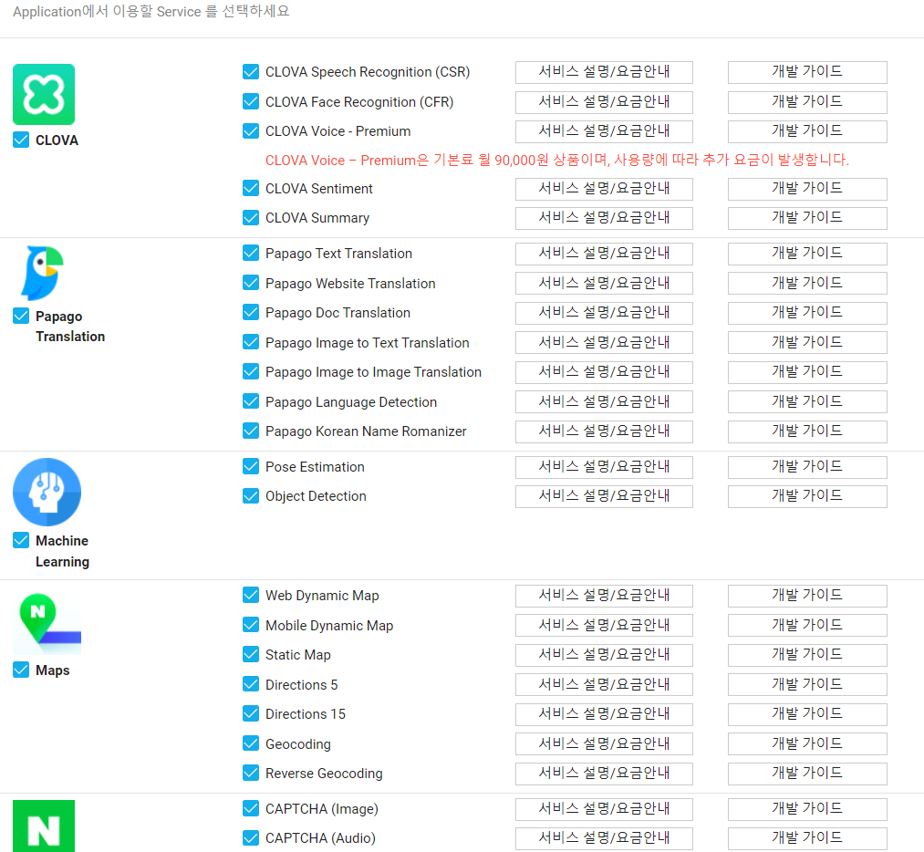Image resolution: width=924 pixels, height=852 pixels.
Task: Open 개발 가이드 for CLOVA Summary
Action: [x=807, y=218]
